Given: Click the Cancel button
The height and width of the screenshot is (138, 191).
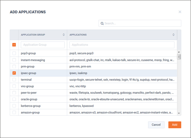Looking at the screenshot, I should pyautogui.click(x=156, y=125).
